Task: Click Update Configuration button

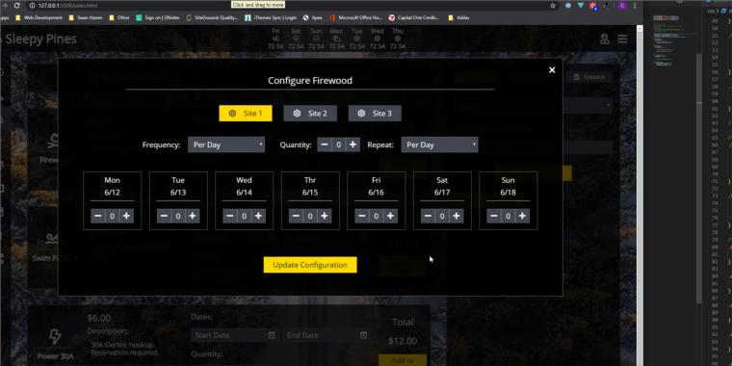Action: click(x=310, y=265)
